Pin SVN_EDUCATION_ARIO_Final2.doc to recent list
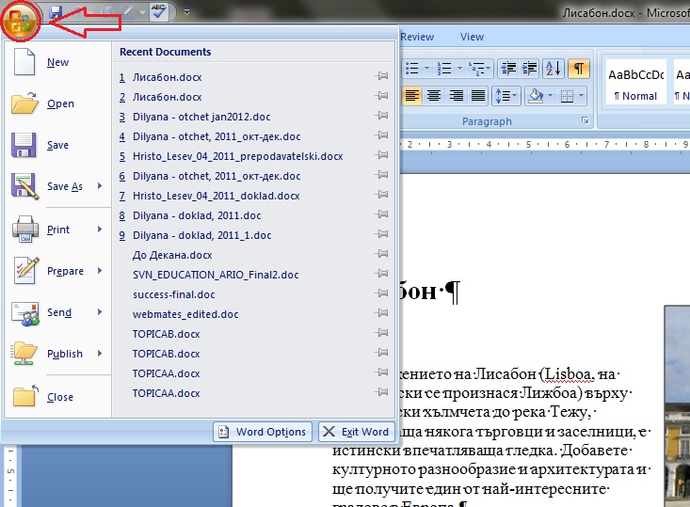Screen dimensions: 690x507 tap(381, 274)
